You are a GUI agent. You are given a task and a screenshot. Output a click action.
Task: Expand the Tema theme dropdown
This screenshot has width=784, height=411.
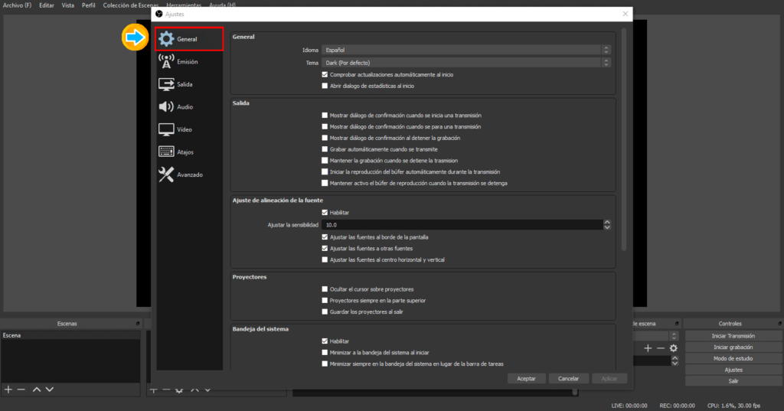(x=466, y=63)
